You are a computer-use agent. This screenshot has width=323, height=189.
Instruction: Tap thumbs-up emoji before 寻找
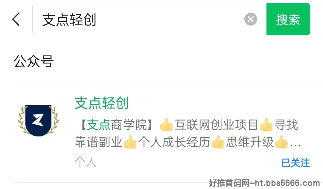click(x=266, y=125)
